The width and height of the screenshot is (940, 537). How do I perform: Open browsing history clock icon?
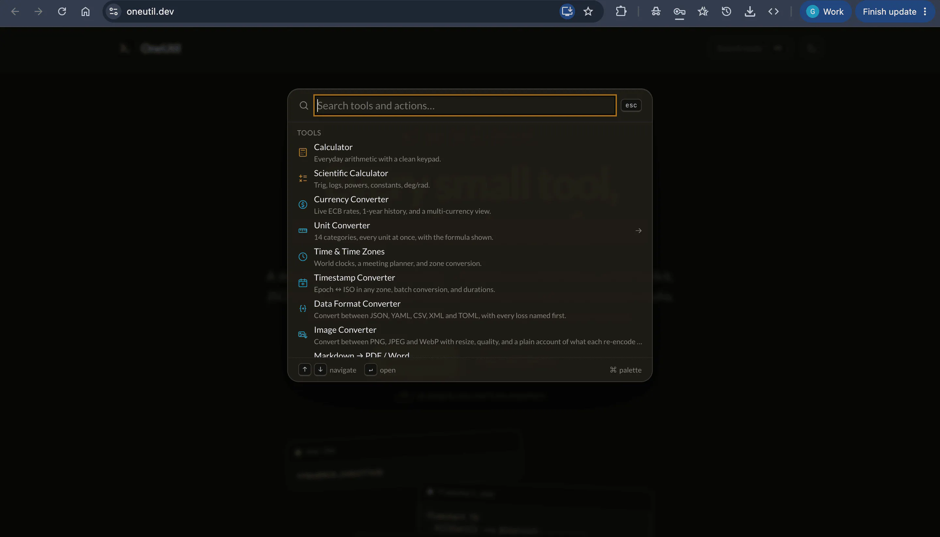727,11
